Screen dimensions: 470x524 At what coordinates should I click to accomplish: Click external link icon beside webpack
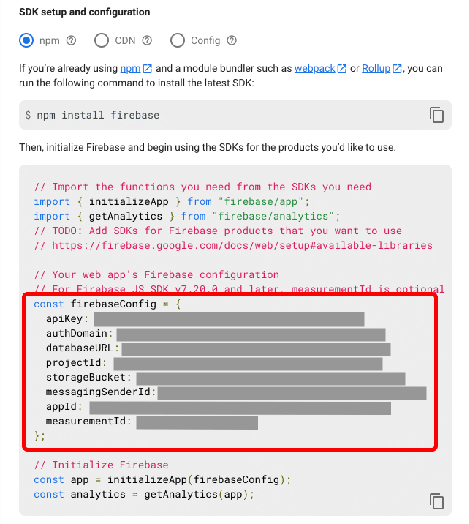pos(341,69)
